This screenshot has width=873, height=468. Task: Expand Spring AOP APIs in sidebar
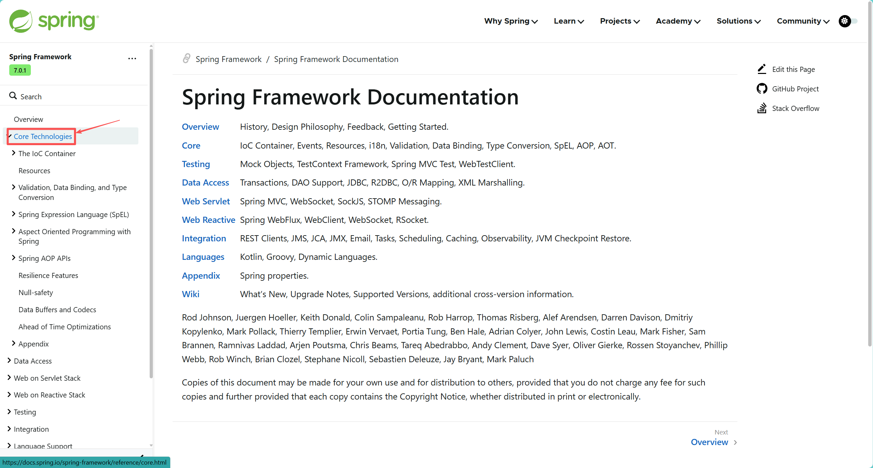pyautogui.click(x=14, y=258)
